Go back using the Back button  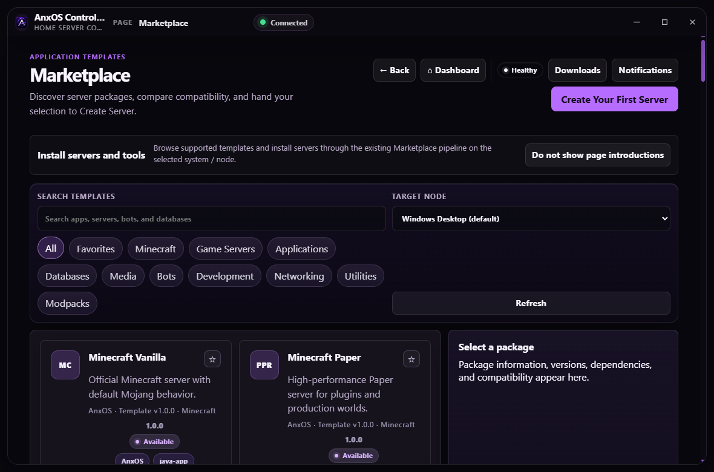[x=395, y=70]
